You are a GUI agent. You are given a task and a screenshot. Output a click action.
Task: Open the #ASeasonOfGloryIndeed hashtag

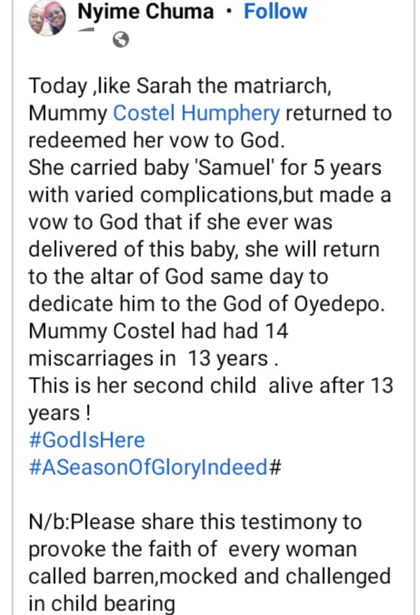coord(148,467)
